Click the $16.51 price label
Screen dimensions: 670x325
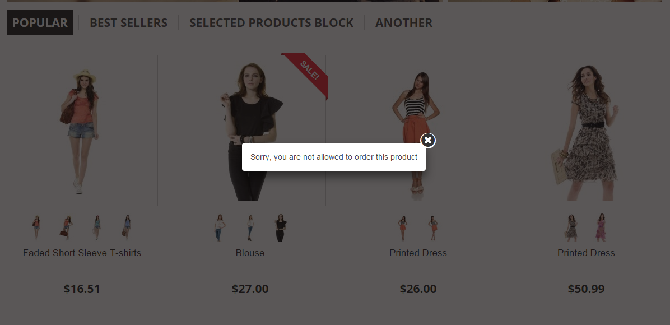[x=82, y=289]
